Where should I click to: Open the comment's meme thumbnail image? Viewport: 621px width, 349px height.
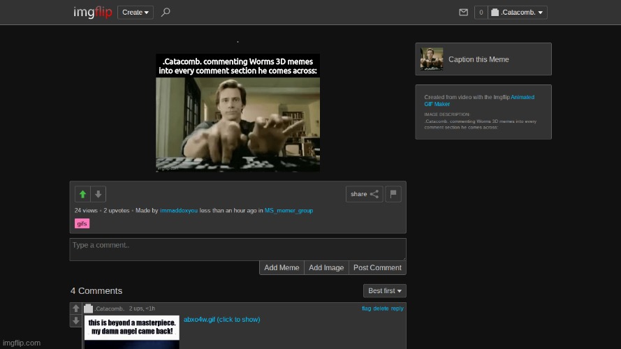tap(132, 332)
